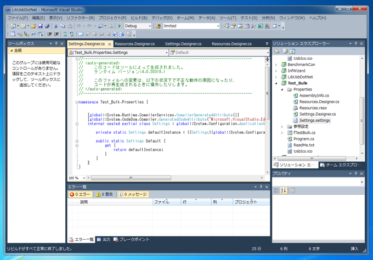Click the Copy toolbar icon
Screen dimensions: 373x260
(63, 26)
